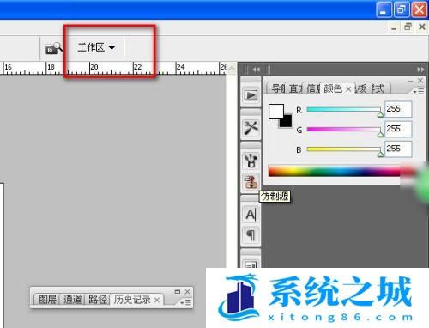
Task: Switch to the 直方图 Histogram tab
Action: point(295,88)
